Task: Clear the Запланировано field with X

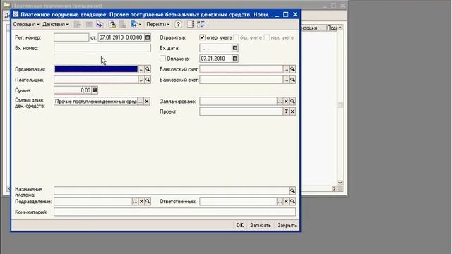Action: 286,102
